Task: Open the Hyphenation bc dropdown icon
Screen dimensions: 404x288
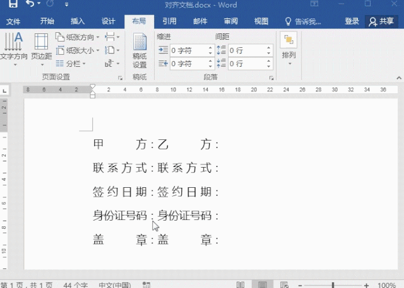Action: [112, 63]
